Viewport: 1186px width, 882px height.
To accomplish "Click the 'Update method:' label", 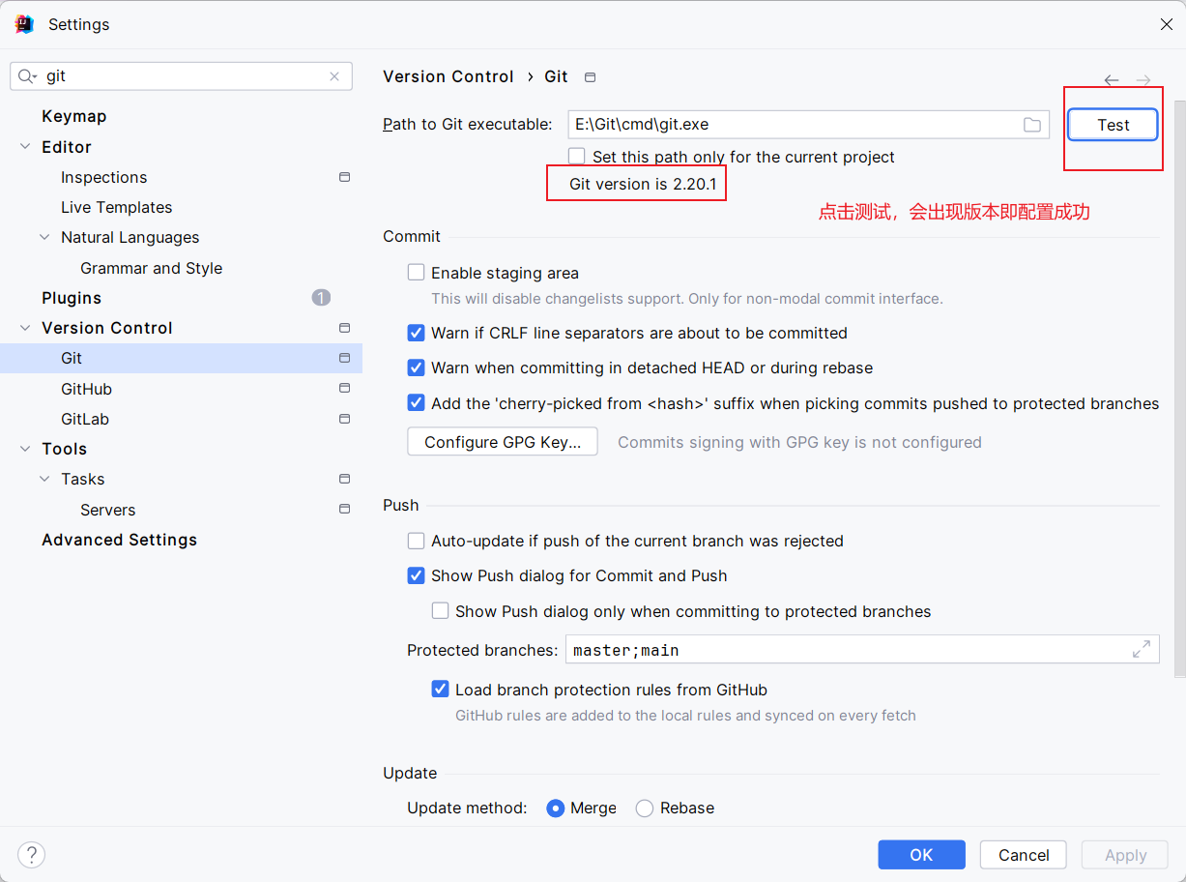I will pos(467,808).
